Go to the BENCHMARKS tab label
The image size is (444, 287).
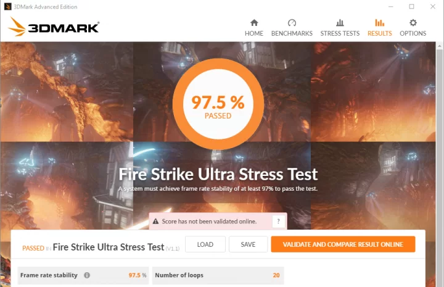click(x=292, y=33)
